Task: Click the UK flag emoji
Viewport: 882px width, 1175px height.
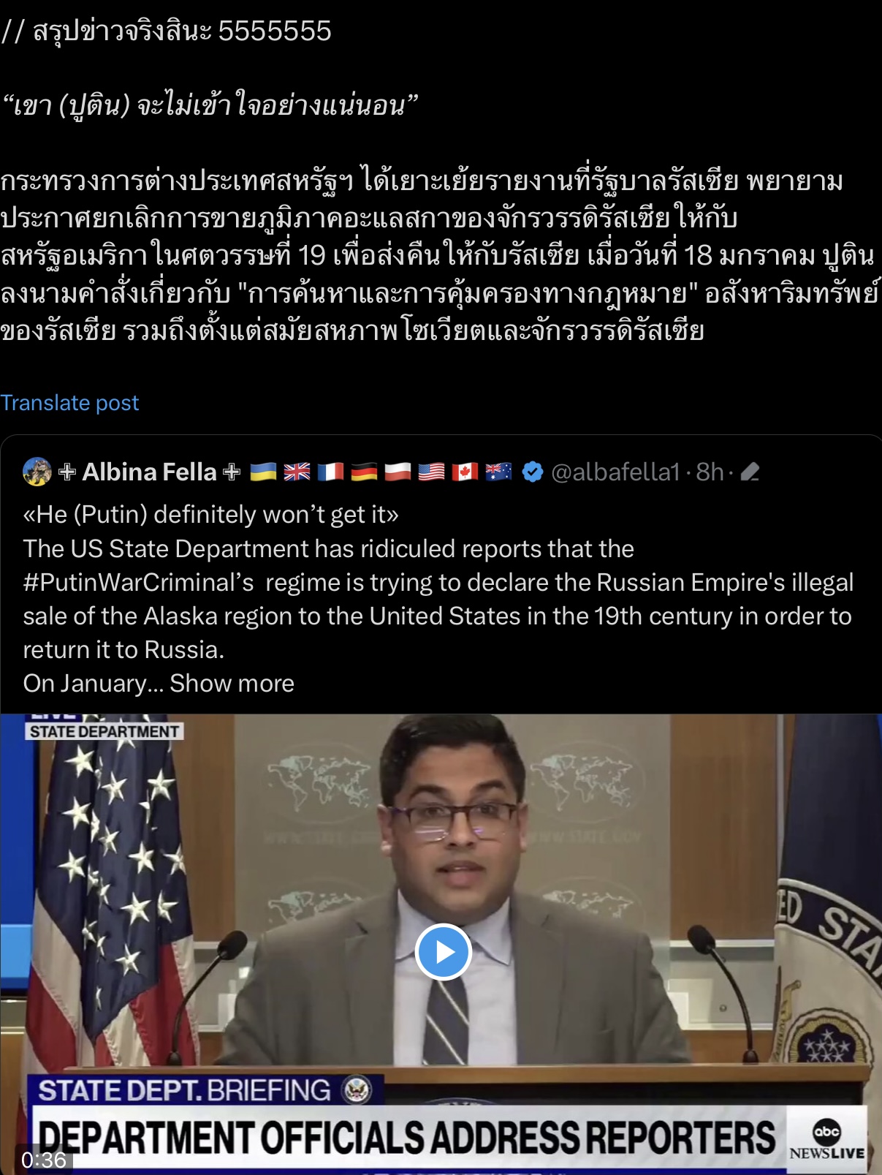Action: pos(297,472)
